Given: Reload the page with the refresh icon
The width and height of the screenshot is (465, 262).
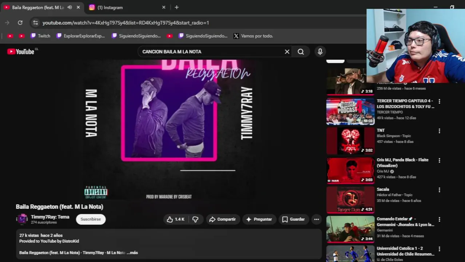Looking at the screenshot, I should pyautogui.click(x=20, y=23).
